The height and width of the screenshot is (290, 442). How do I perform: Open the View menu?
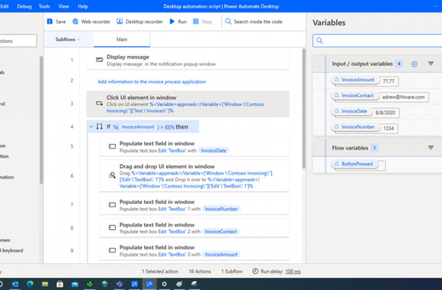tap(63, 6)
